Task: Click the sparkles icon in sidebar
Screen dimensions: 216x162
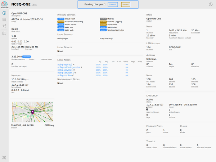Action: [x=4, y=26]
